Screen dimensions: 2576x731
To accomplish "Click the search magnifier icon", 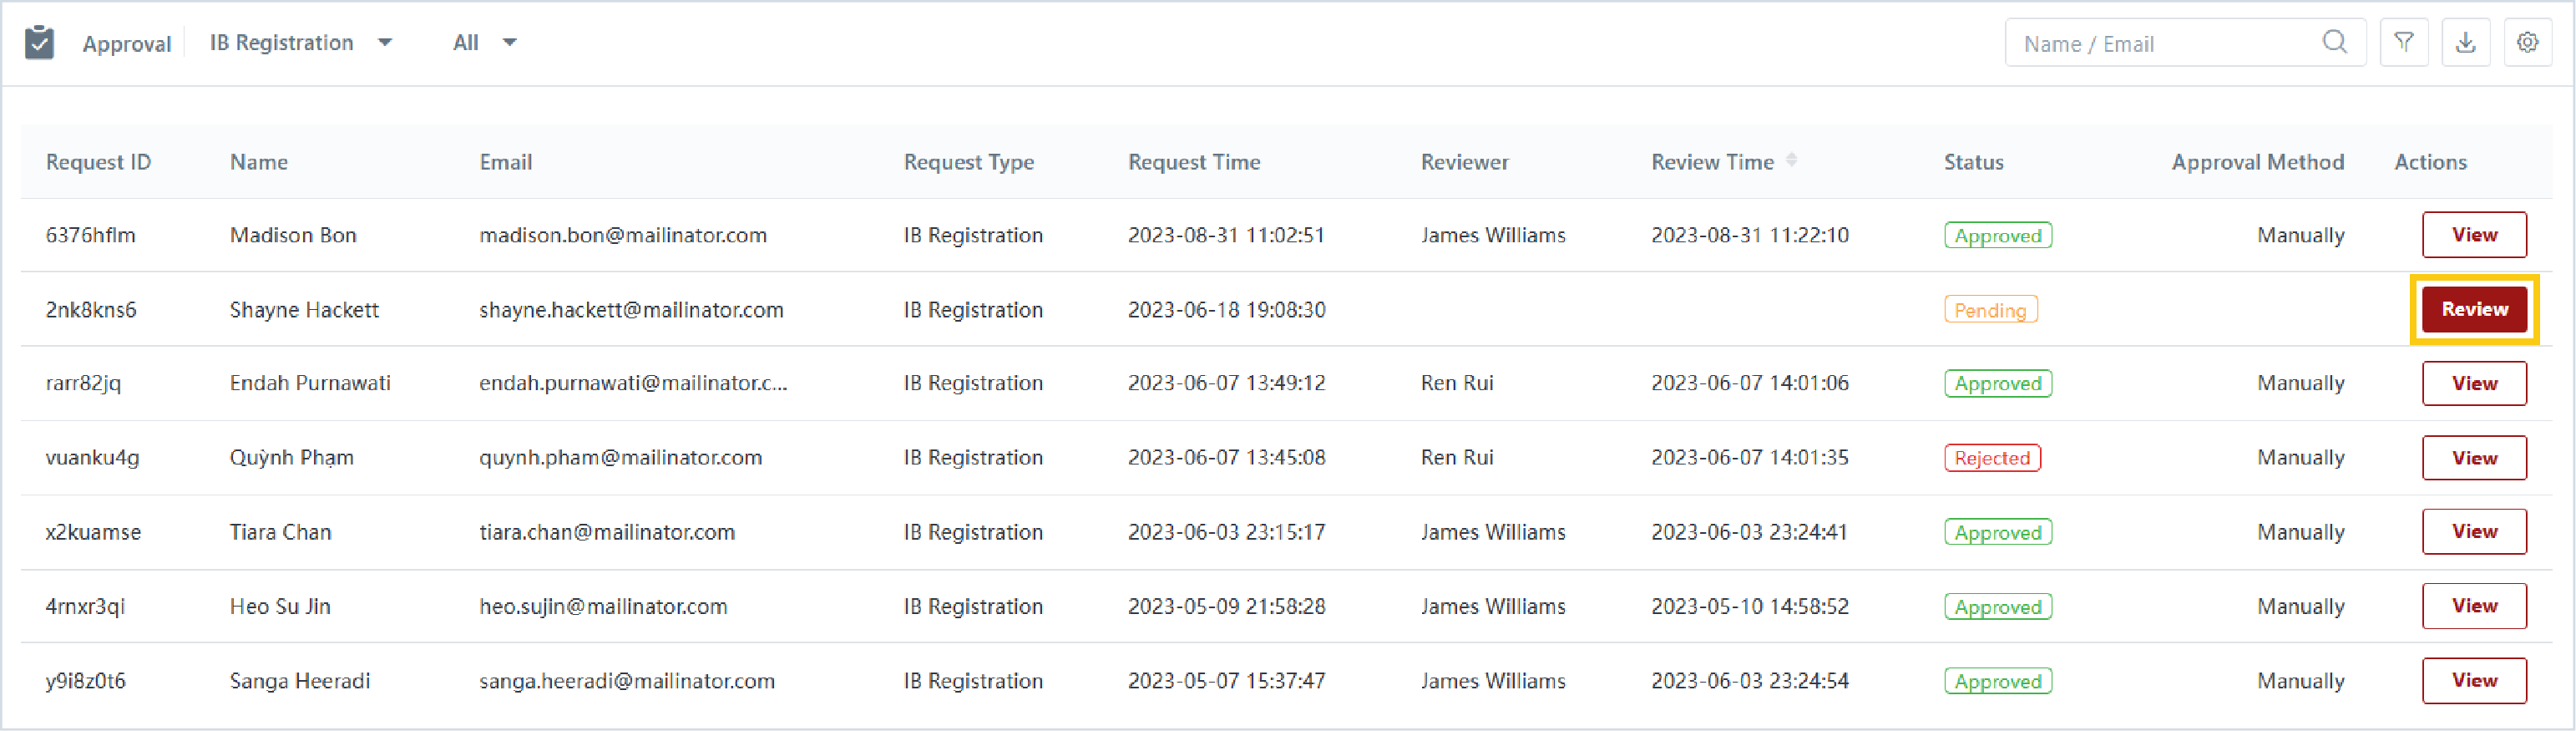I will coord(2334,42).
